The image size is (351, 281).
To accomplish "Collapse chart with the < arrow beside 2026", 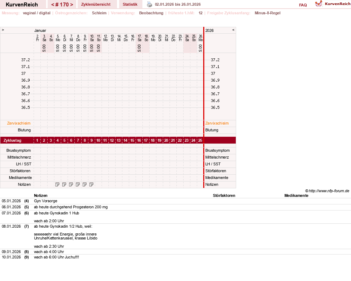I will click(233, 30).
